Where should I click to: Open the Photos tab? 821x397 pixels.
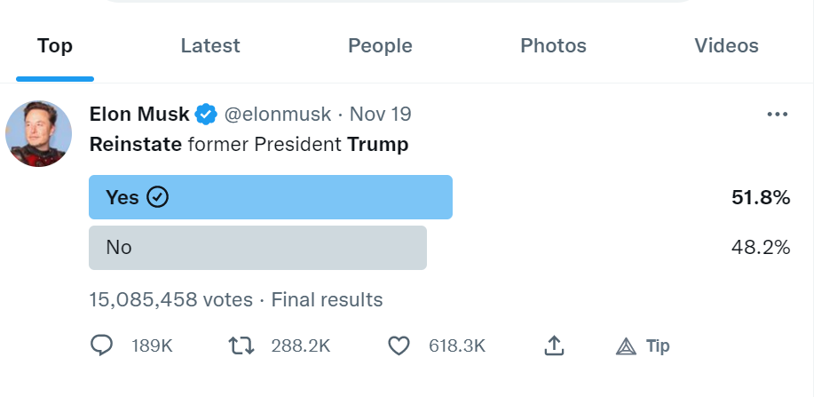tap(553, 45)
